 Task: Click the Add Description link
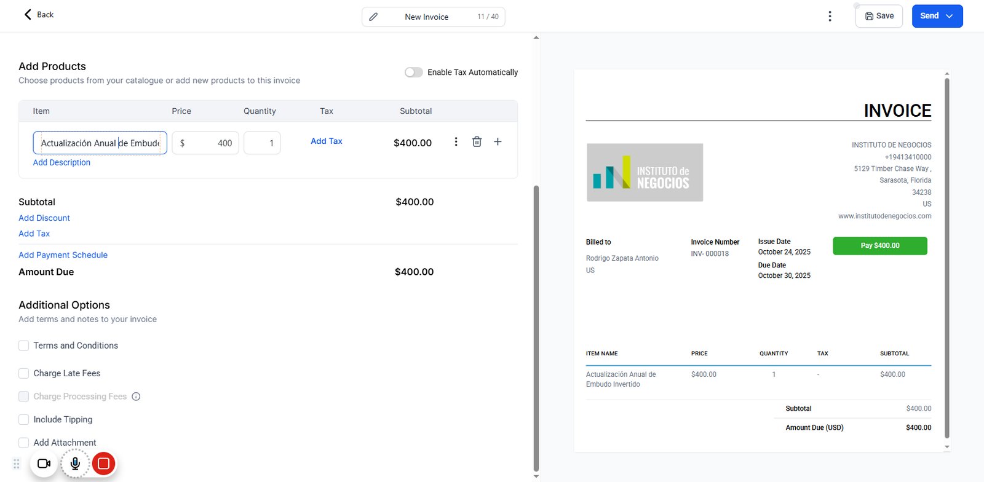[61, 162]
